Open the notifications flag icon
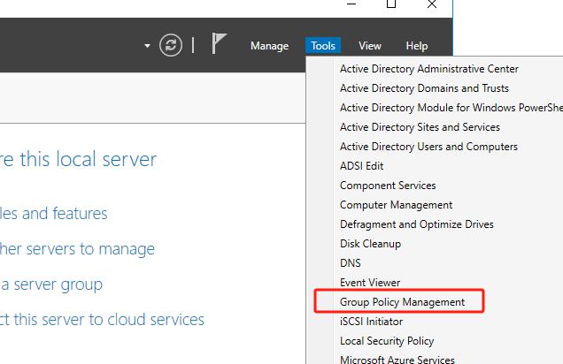Viewport: 563px width, 364px height. tap(219, 44)
